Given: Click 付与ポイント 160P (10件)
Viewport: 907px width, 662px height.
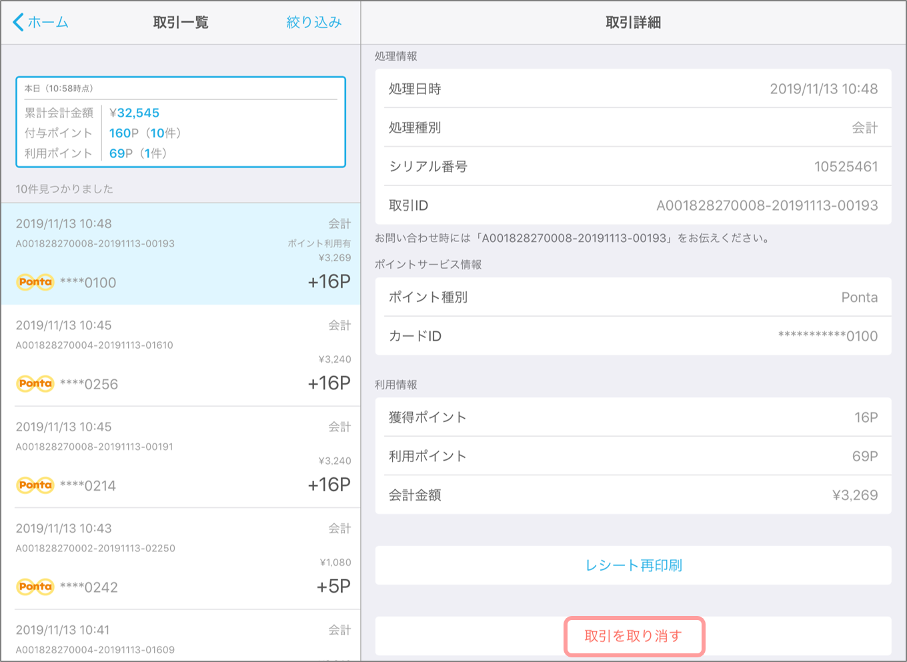Looking at the screenshot, I should (145, 133).
